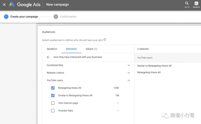Select step 1 circle icon
Screen dimensions: 201x124
[x=6, y=17]
